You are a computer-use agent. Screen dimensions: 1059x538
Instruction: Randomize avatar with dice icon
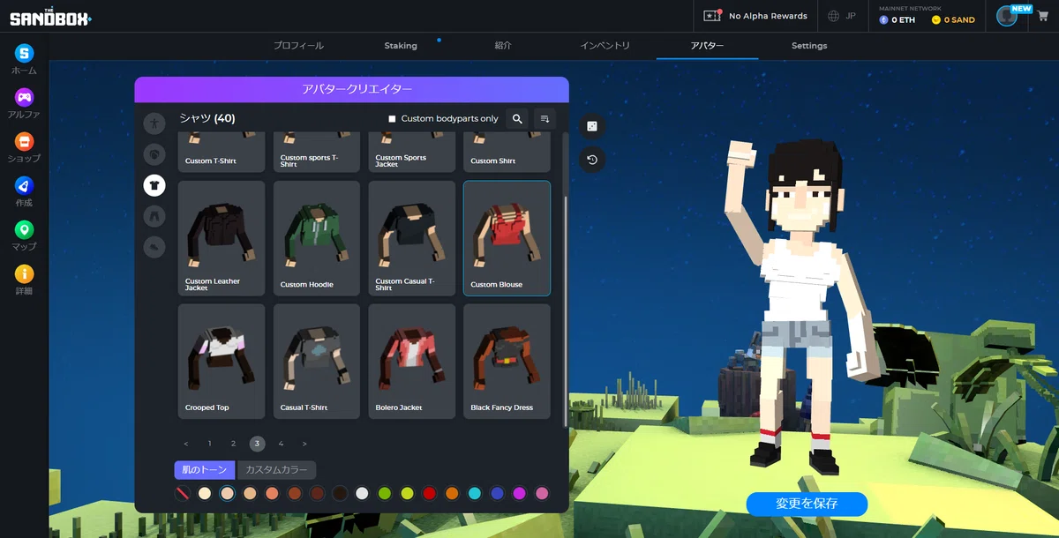[x=592, y=126]
